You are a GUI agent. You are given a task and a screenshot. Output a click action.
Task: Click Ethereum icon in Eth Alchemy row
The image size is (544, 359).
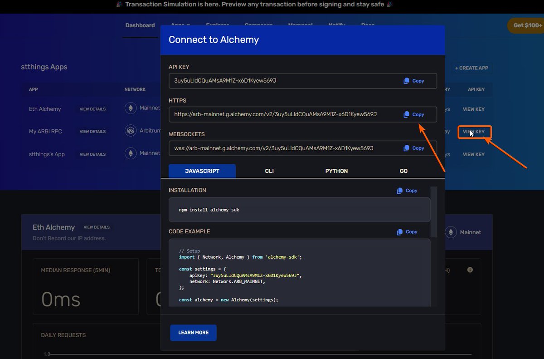pos(131,108)
